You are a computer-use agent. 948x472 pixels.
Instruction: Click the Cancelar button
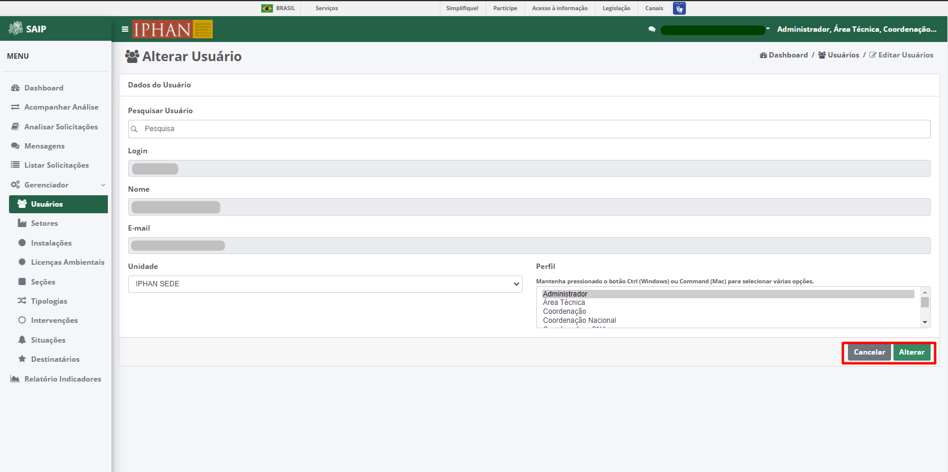(x=869, y=352)
